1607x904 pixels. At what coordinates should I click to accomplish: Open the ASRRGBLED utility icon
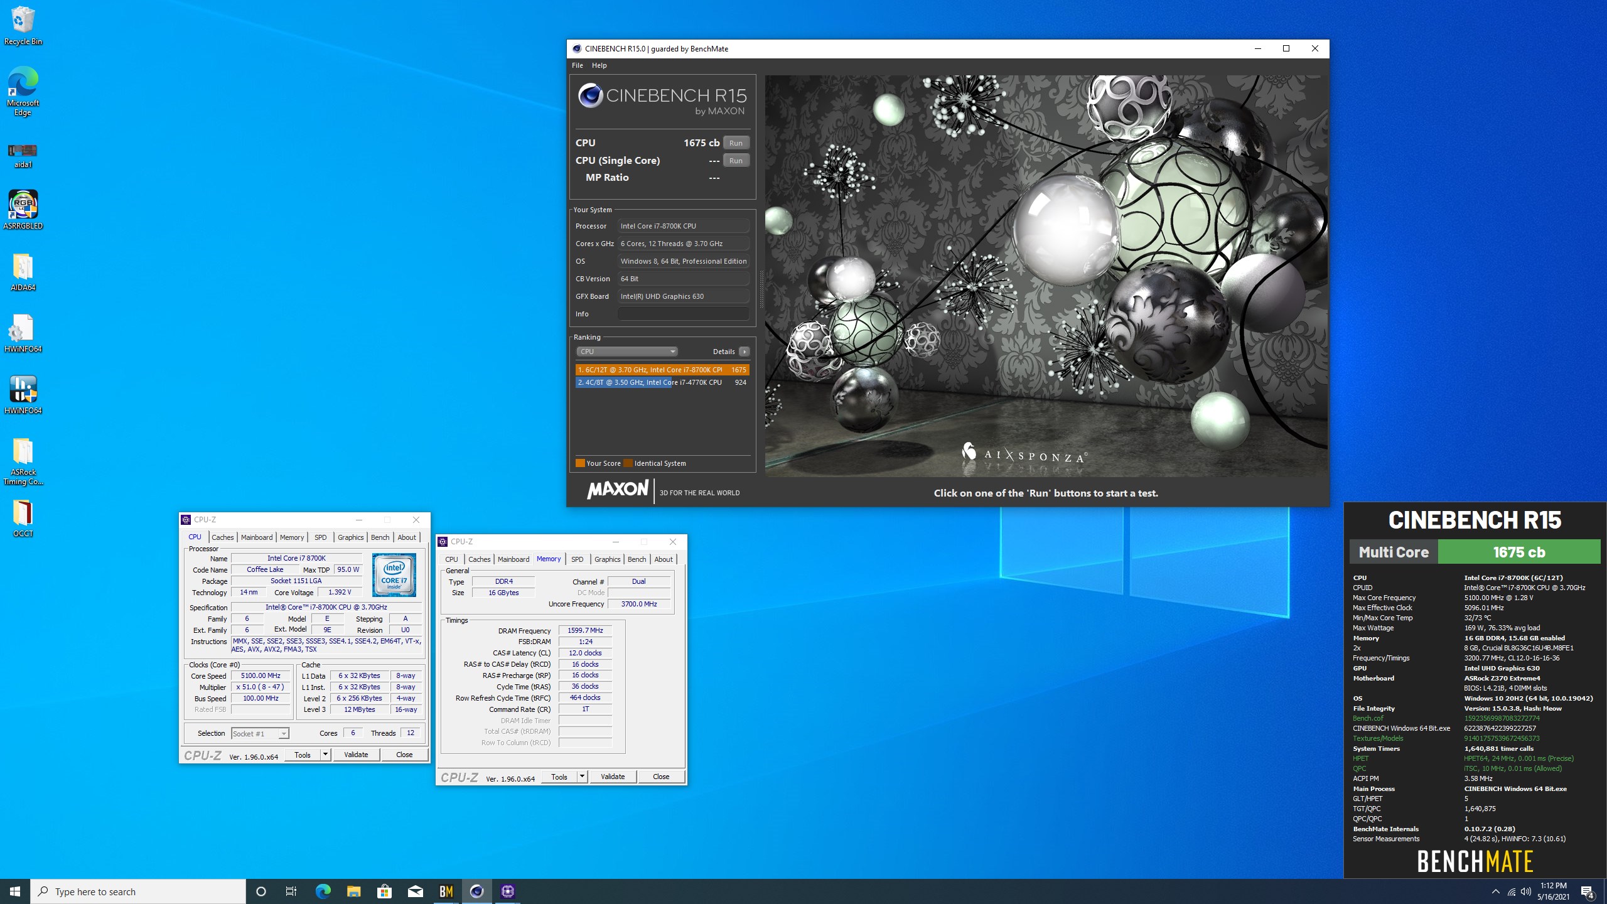click(23, 210)
